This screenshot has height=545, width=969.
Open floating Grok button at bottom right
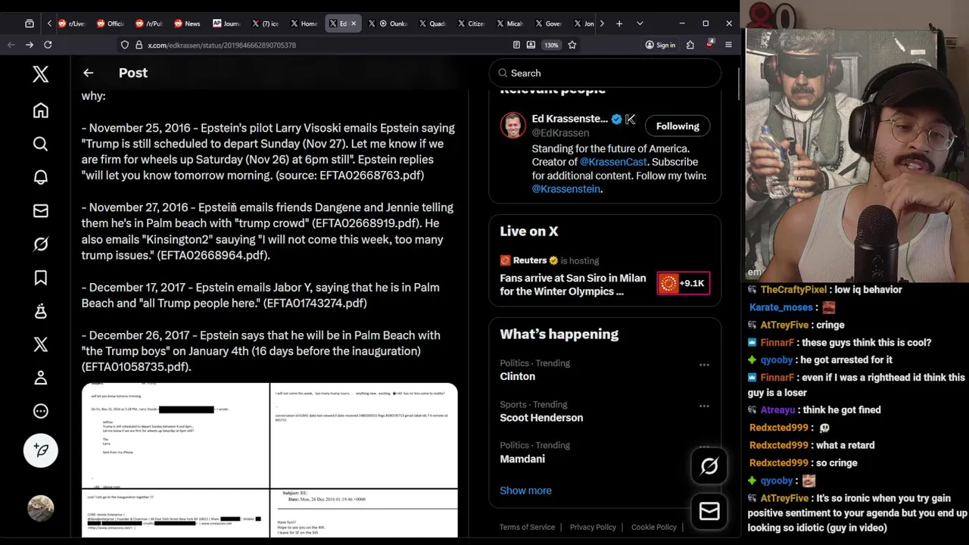click(x=709, y=466)
